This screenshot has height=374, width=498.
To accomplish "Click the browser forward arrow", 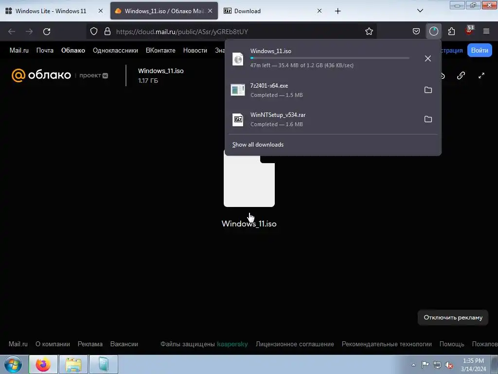I will pyautogui.click(x=29, y=32).
